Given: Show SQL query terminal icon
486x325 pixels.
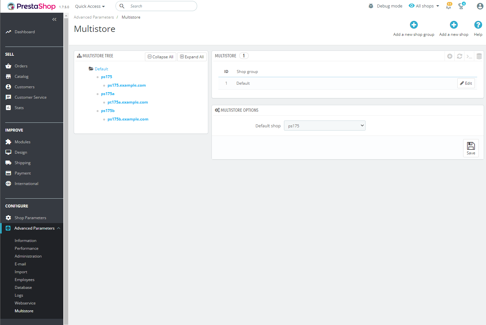Looking at the screenshot, I should [x=469, y=56].
